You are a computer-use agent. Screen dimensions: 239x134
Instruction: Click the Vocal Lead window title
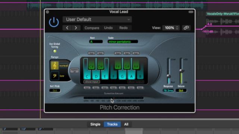tap(119, 12)
